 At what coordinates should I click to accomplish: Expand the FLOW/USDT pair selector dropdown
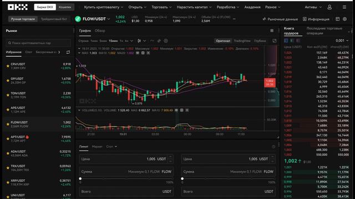point(109,19)
